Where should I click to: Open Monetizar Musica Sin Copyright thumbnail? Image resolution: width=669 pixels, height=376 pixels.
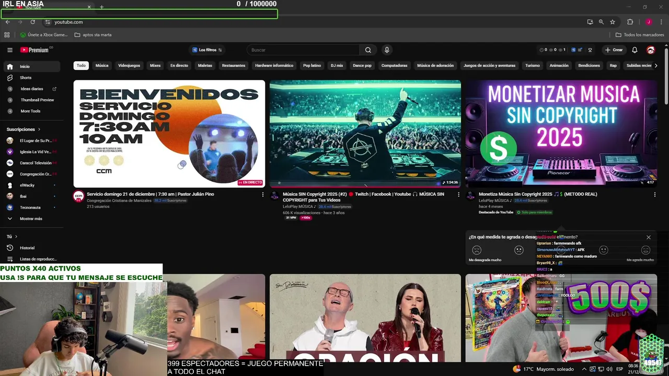[561, 134]
